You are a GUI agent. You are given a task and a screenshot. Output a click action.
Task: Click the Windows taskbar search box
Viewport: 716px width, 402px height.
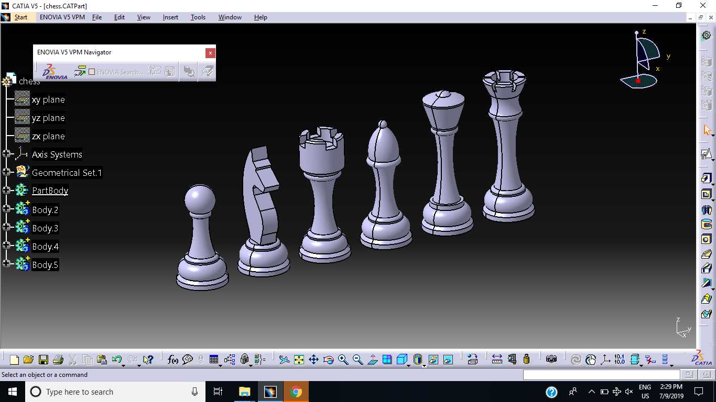115,392
